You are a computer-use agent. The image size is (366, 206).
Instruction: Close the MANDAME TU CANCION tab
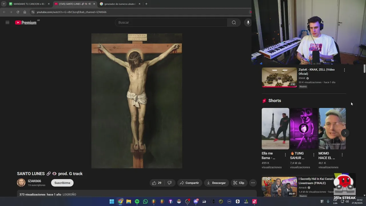tap(49, 4)
